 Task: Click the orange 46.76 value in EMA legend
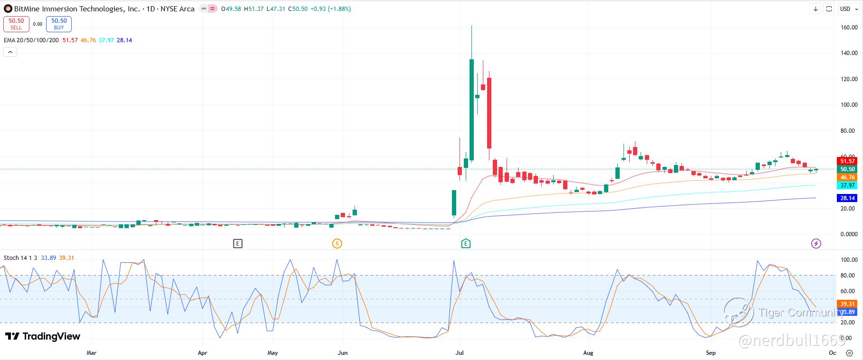[88, 40]
